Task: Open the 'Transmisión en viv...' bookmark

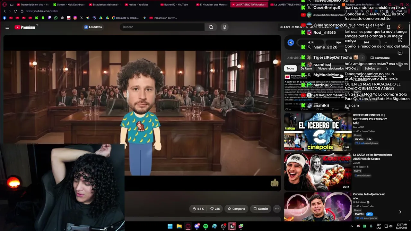Action: (163, 18)
